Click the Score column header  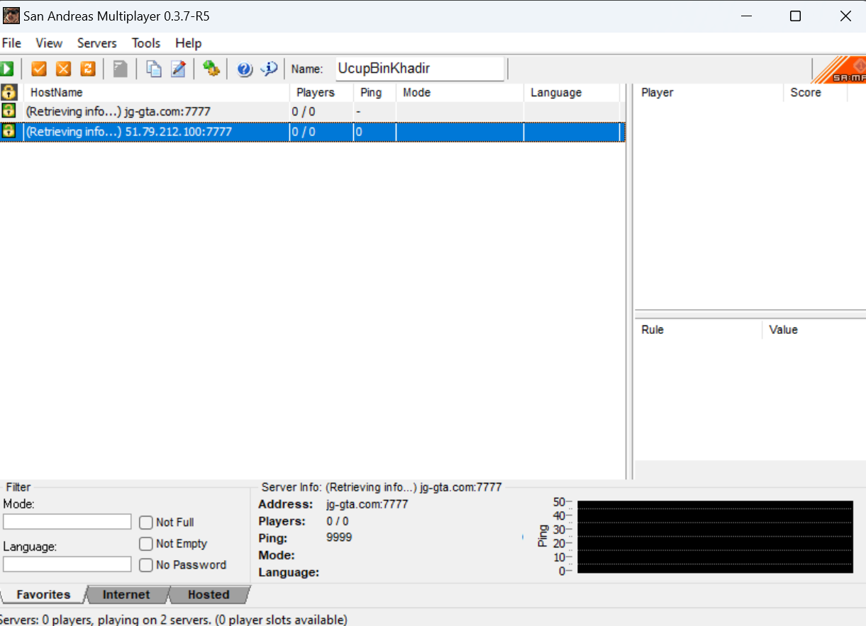click(x=815, y=92)
